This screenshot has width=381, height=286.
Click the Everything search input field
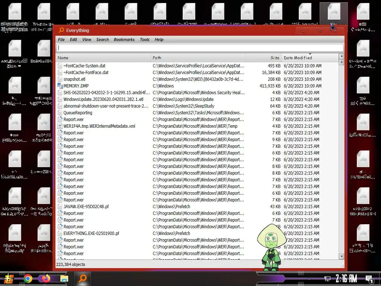pos(200,48)
